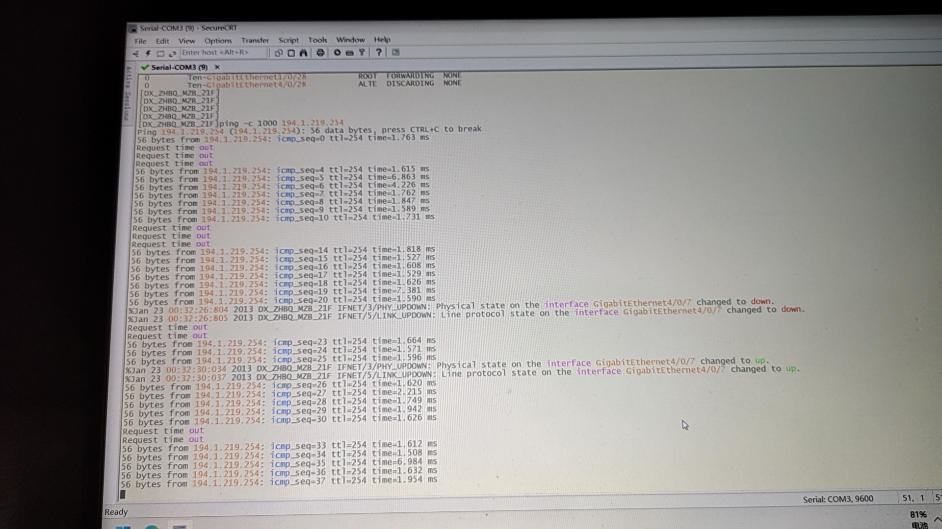Image resolution: width=942 pixels, height=529 pixels.
Task: Select the Serial-COM3 (9) session tab
Action: [179, 67]
